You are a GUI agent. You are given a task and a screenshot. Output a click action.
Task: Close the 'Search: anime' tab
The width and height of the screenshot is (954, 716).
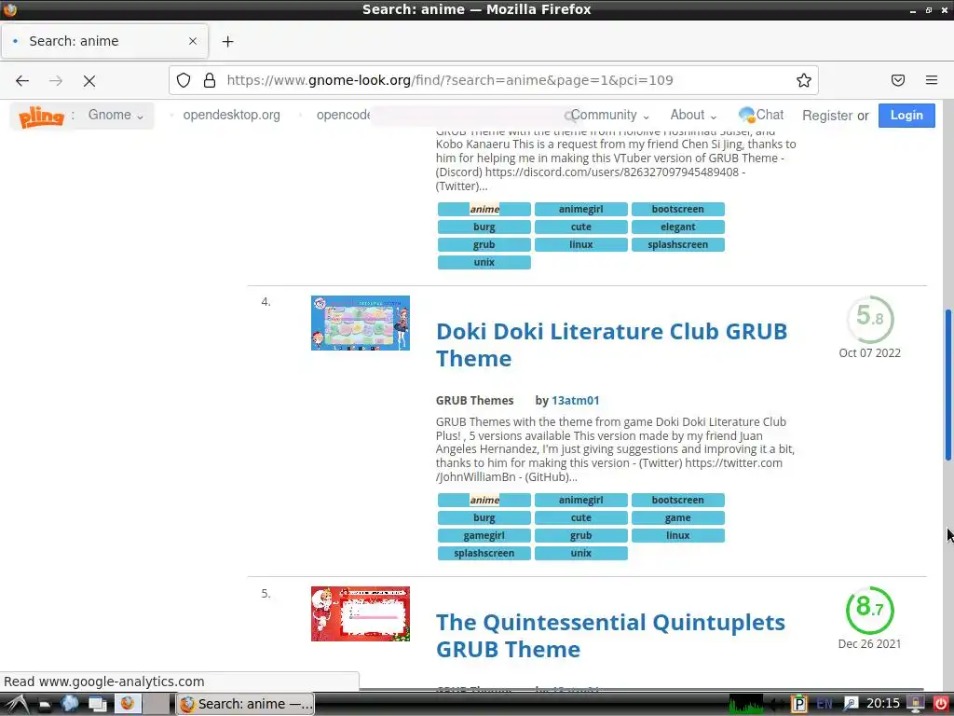click(192, 41)
